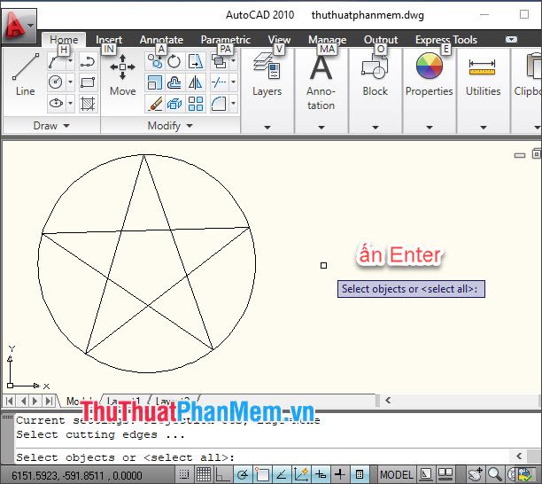Image resolution: width=542 pixels, height=484 pixels.
Task: Click the ribbon minimize button
Action: [511, 39]
